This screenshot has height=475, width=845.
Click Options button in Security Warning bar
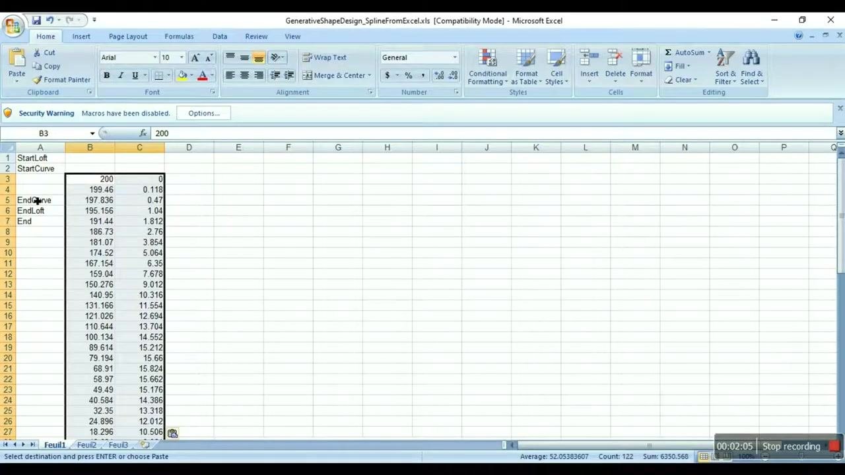tap(204, 113)
